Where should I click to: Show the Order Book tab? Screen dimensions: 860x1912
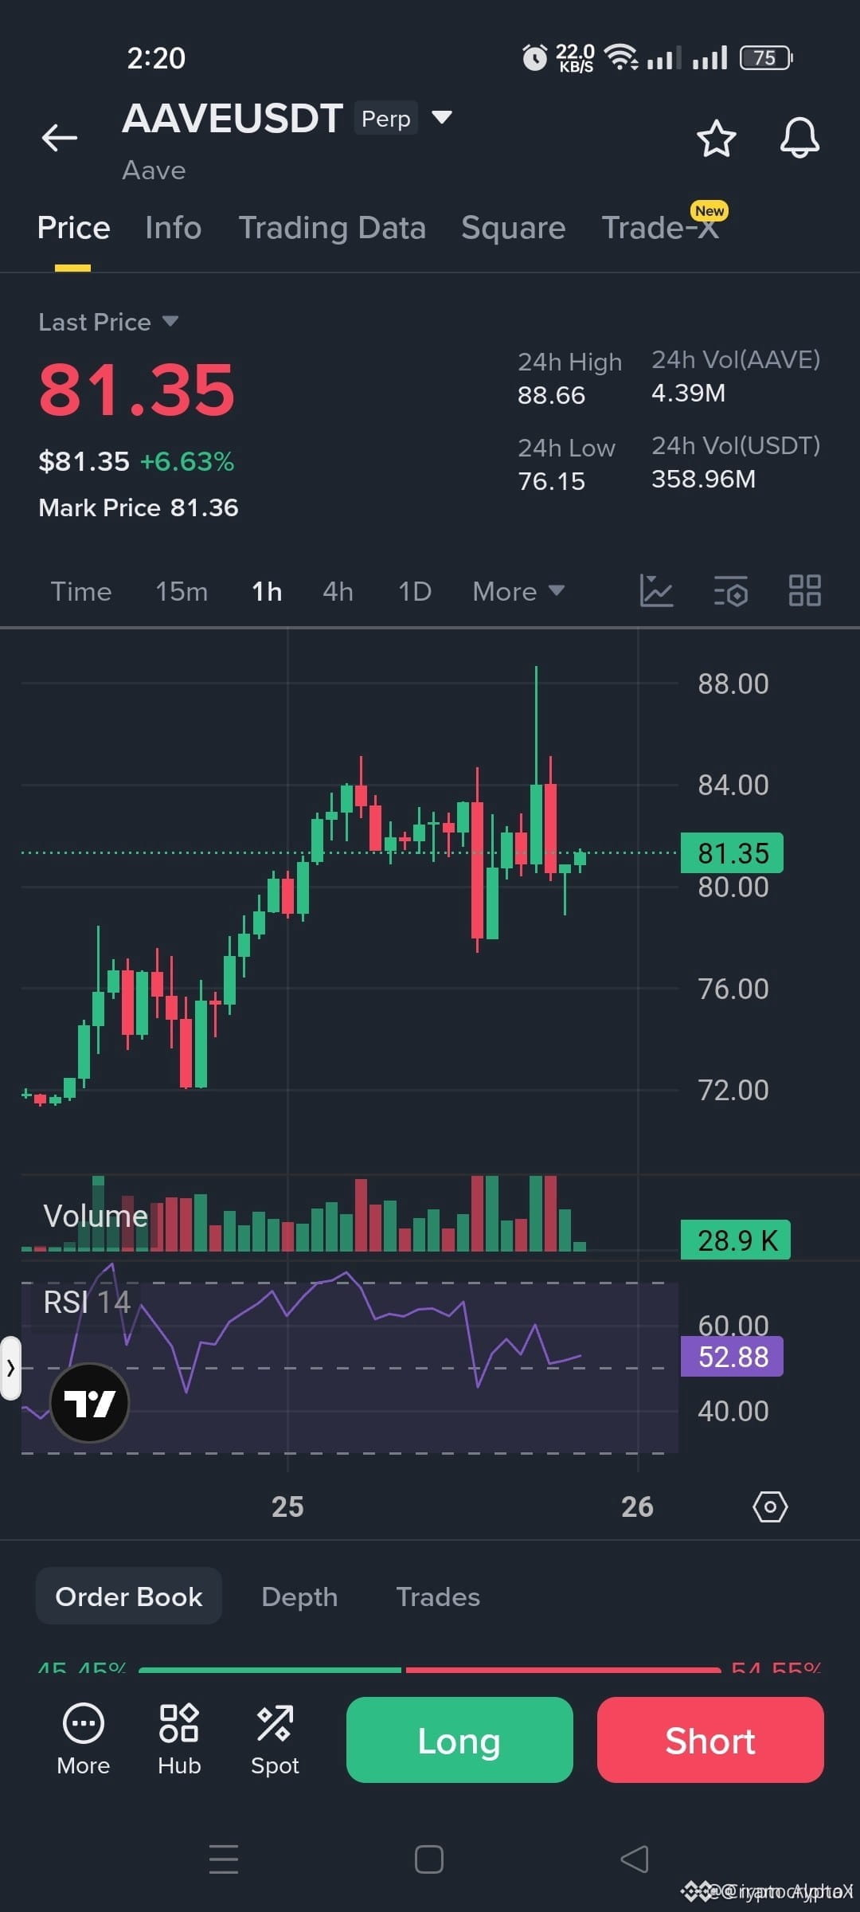coord(129,1597)
